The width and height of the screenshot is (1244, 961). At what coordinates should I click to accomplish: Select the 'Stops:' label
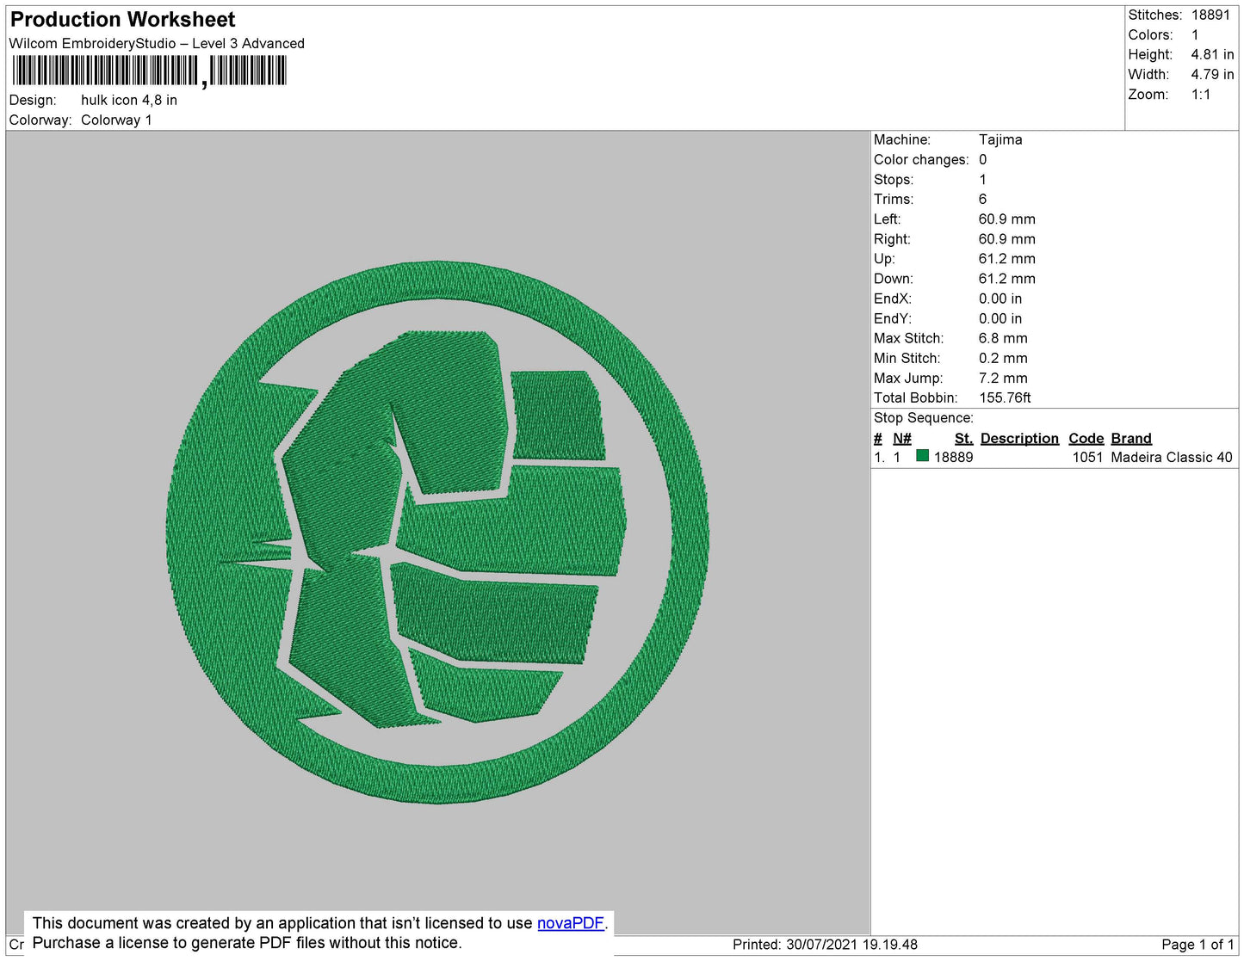894,179
